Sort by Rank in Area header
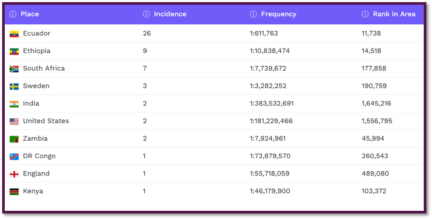Screen dimensions: 432x219 (394, 14)
